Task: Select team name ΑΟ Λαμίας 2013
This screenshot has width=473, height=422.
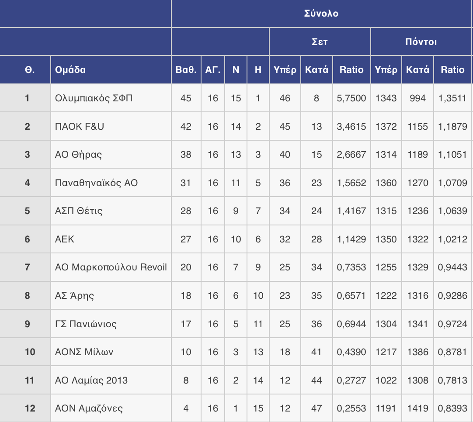Action: click(91, 380)
